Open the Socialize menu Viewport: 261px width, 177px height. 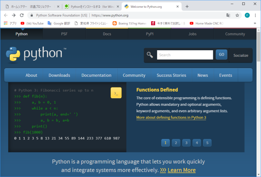(x=241, y=55)
